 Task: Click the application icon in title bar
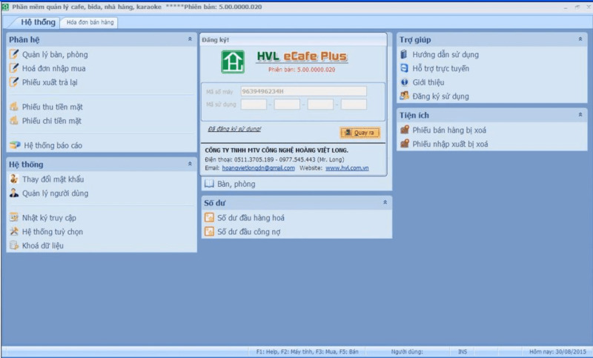[5, 7]
